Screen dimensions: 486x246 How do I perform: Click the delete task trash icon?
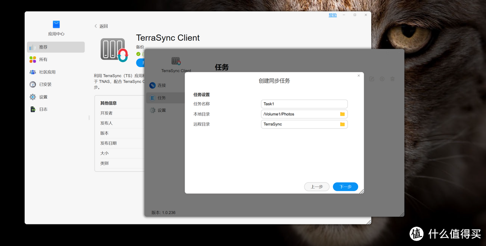(392, 79)
